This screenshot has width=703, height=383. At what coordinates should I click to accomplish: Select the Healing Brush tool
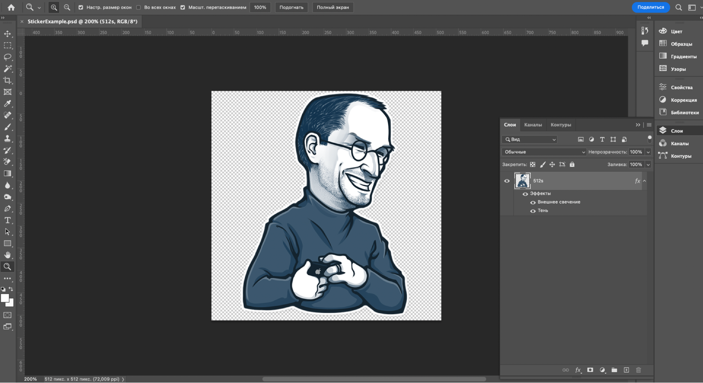click(7, 115)
